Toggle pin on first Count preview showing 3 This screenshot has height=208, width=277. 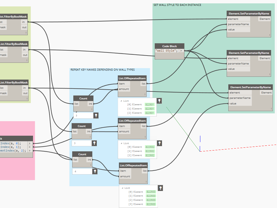pyautogui.click(x=96, y=116)
